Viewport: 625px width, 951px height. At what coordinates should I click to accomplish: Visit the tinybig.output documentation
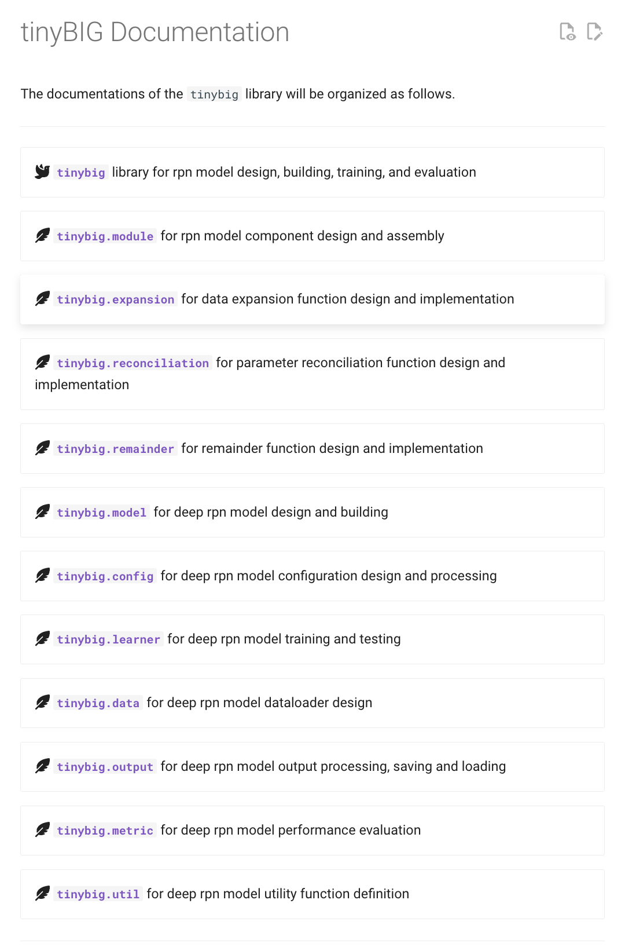coord(105,767)
